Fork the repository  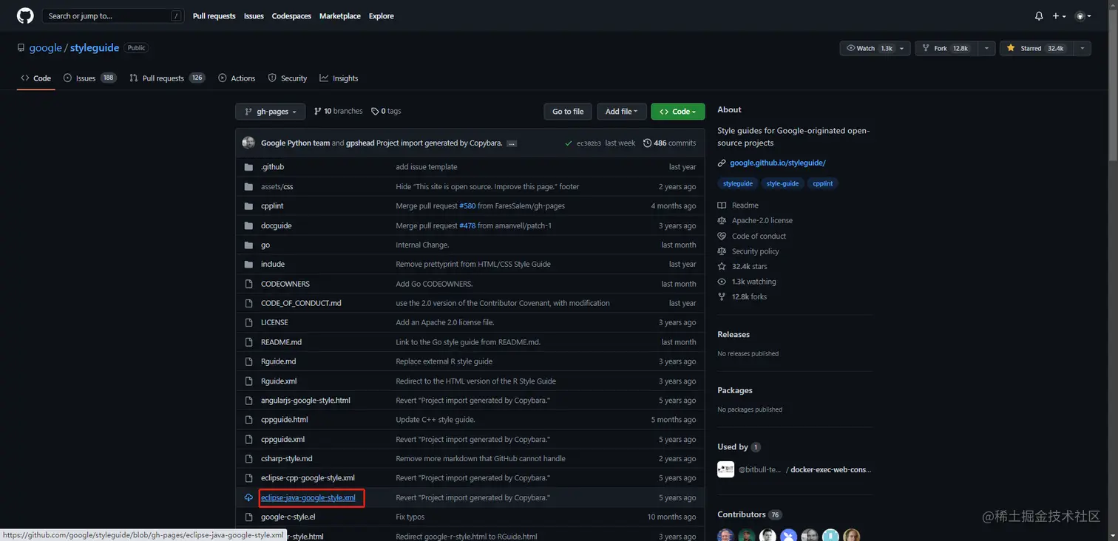pyautogui.click(x=946, y=48)
